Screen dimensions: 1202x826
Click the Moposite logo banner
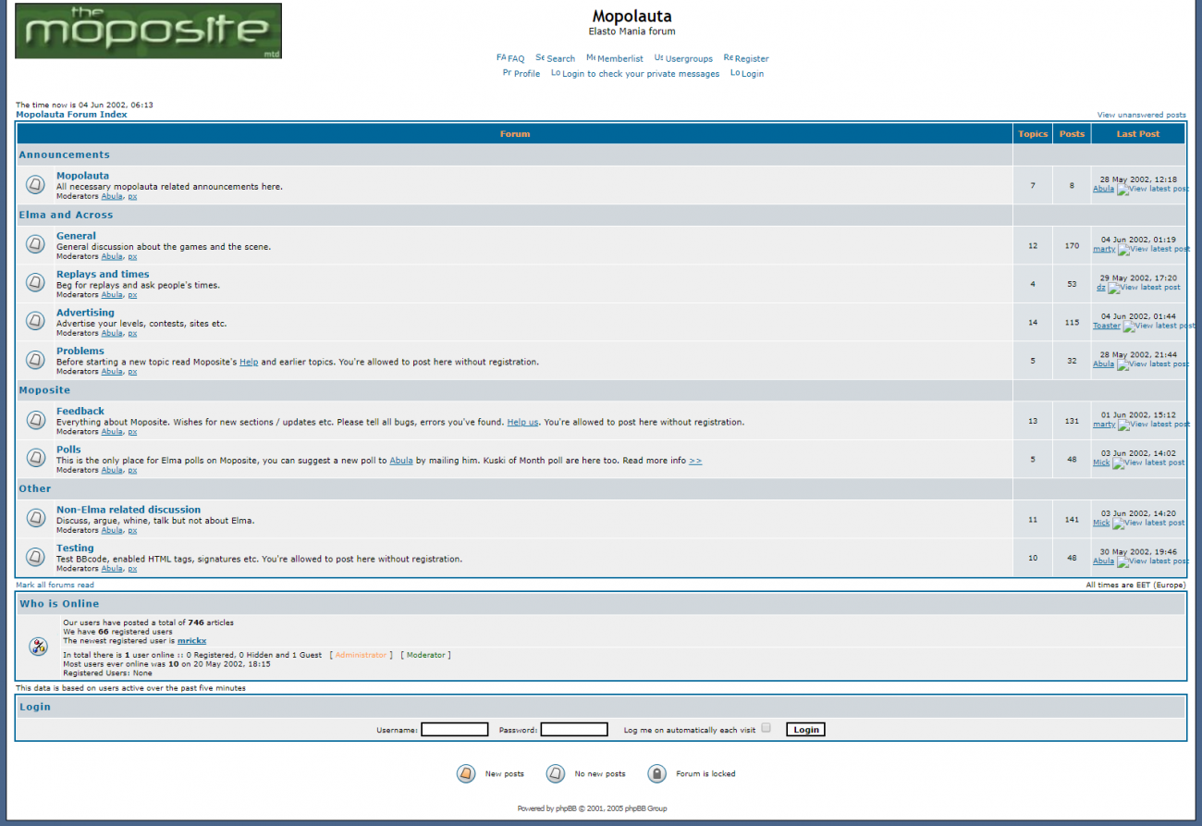pyautogui.click(x=148, y=31)
